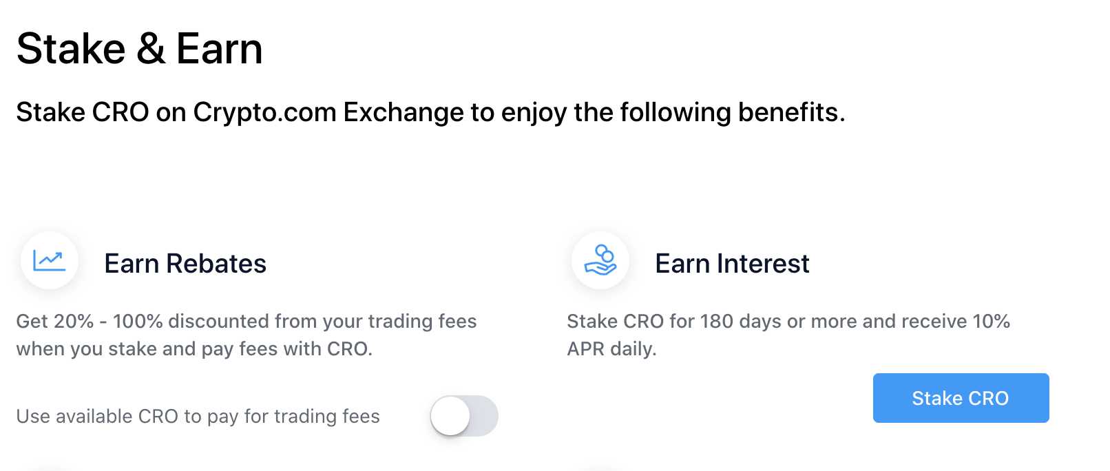Viewport: 1110px width, 471px height.
Task: Click the toggle's circular knob
Action: 451,416
